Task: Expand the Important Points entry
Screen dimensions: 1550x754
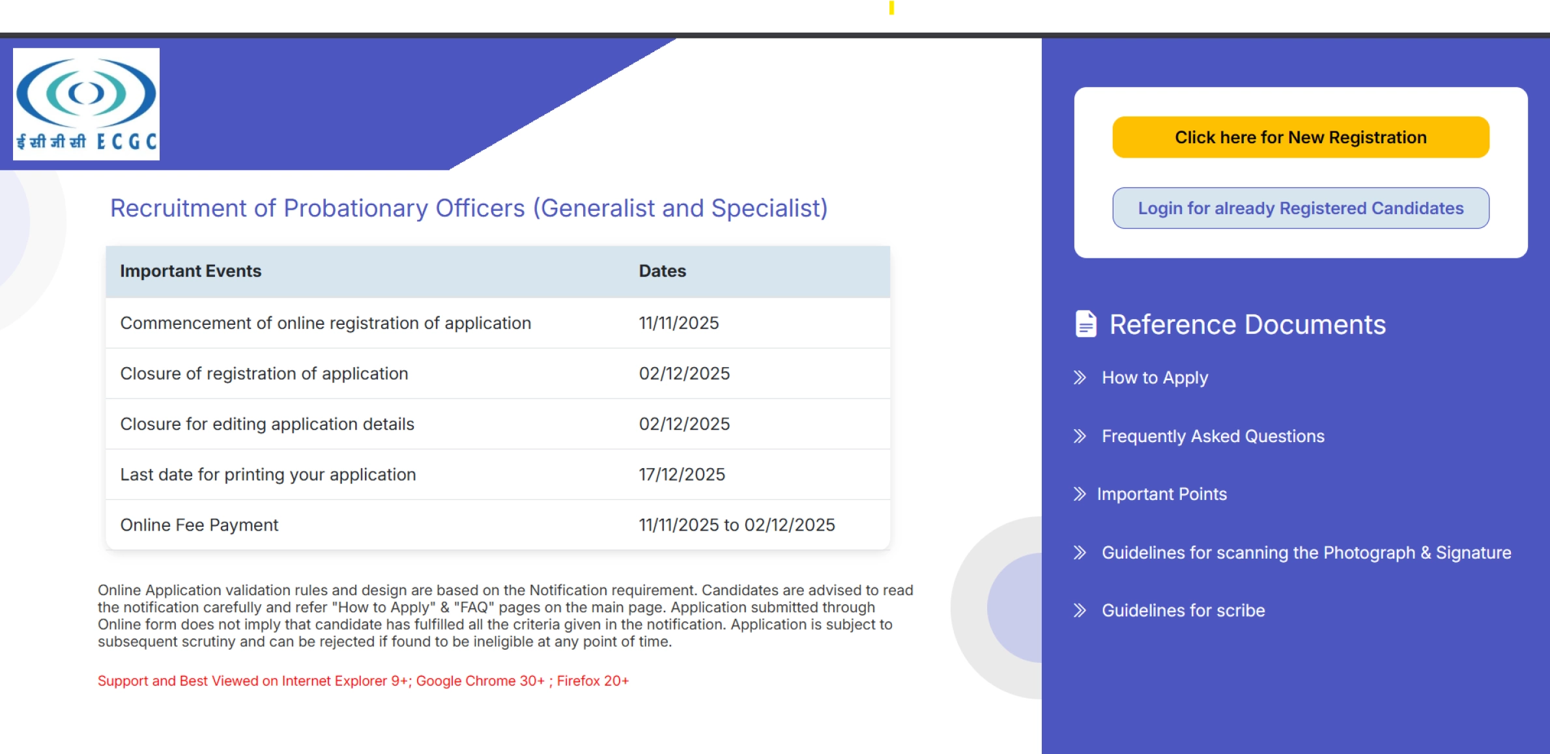Action: (x=1162, y=494)
